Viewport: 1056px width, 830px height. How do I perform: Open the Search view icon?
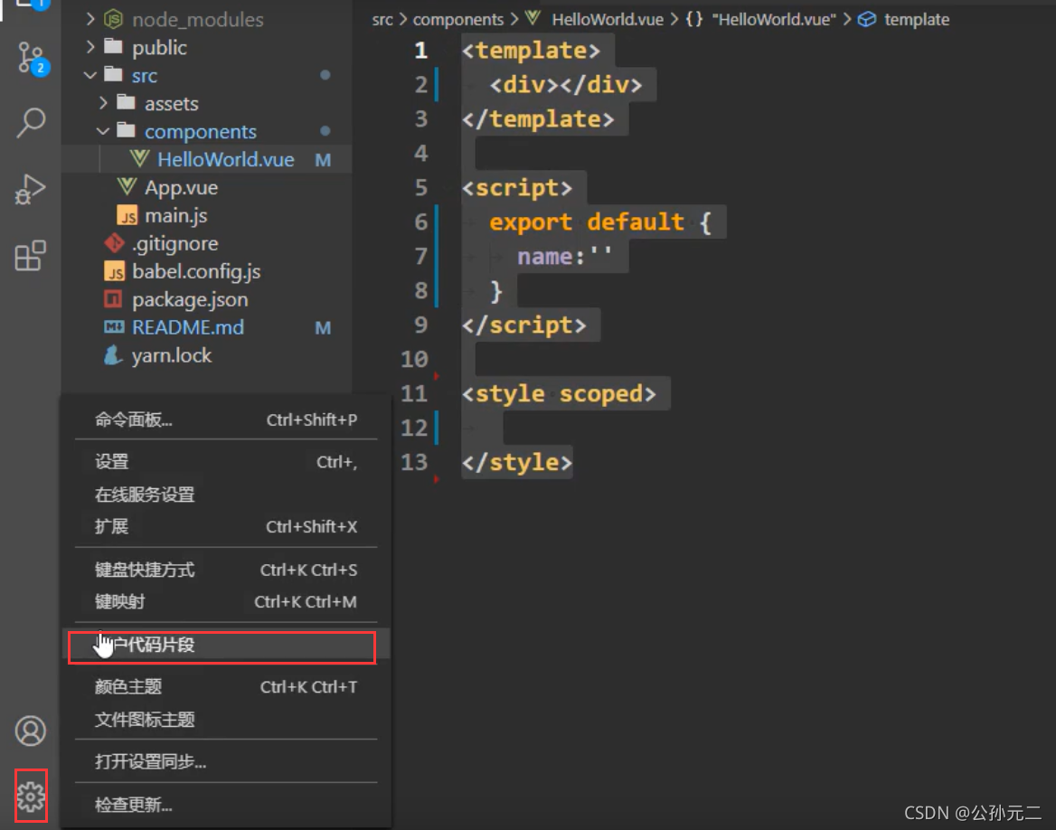tap(31, 123)
